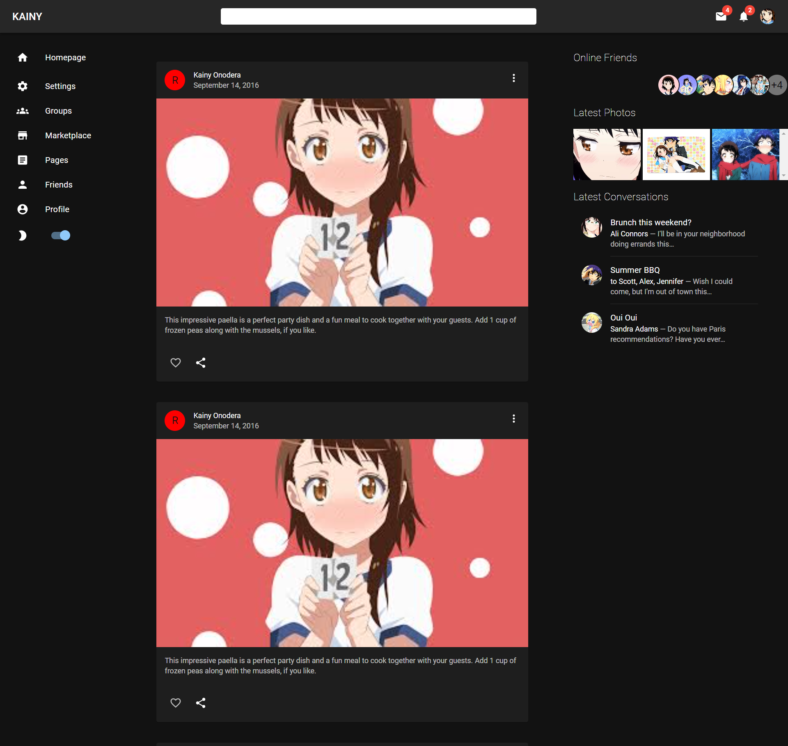Viewport: 788px width, 746px height.
Task: Click the KAINY logo text
Action: (x=27, y=16)
